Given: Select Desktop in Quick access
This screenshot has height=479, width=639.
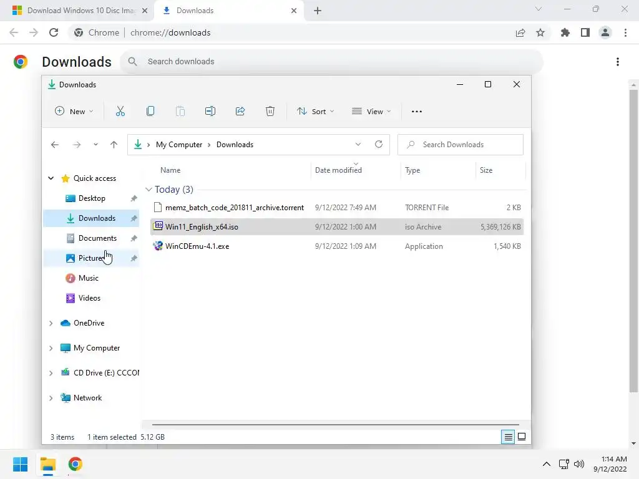Looking at the screenshot, I should pyautogui.click(x=91, y=198).
